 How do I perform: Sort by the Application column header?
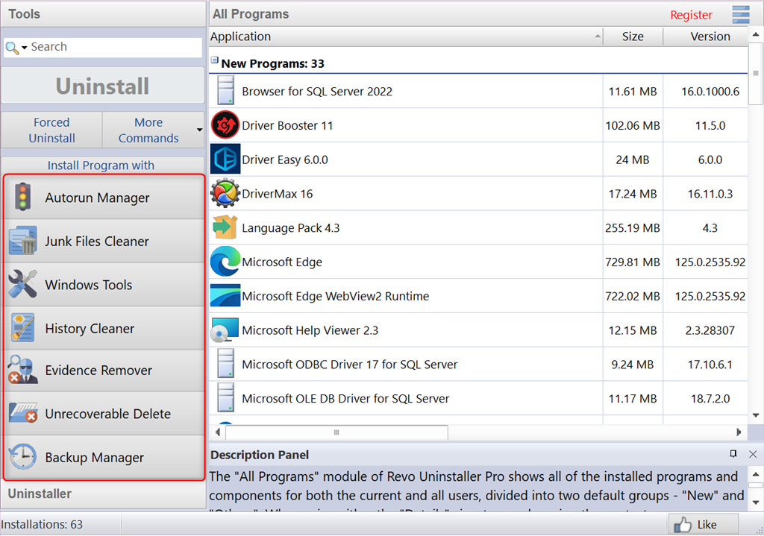coord(406,37)
